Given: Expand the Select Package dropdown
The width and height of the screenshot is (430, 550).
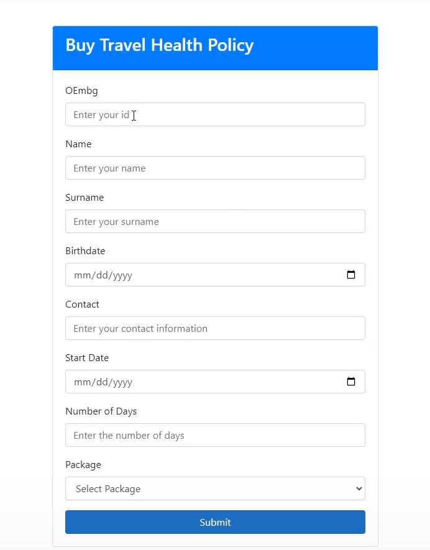Looking at the screenshot, I should pyautogui.click(x=215, y=488).
